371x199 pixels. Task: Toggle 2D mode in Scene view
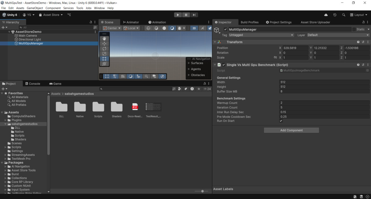pyautogui.click(x=194, y=28)
